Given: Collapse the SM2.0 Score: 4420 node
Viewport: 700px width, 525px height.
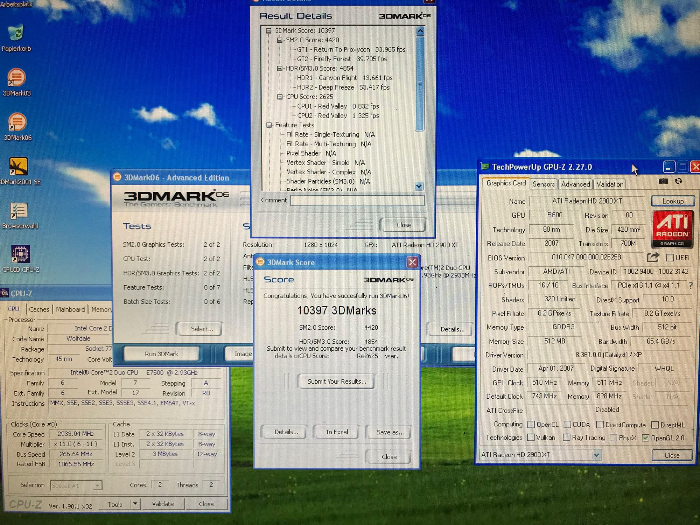Looking at the screenshot, I should click(280, 40).
